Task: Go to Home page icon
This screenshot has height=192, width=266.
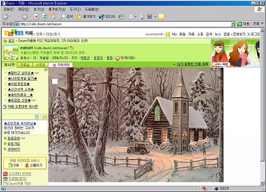Action: point(53,17)
